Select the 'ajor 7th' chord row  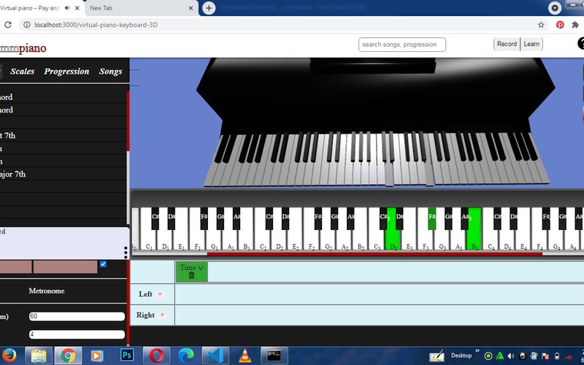coord(64,174)
